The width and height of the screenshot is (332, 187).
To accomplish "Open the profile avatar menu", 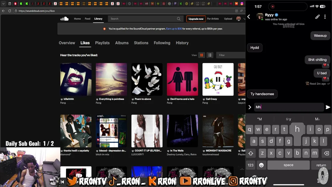I will click(x=239, y=19).
